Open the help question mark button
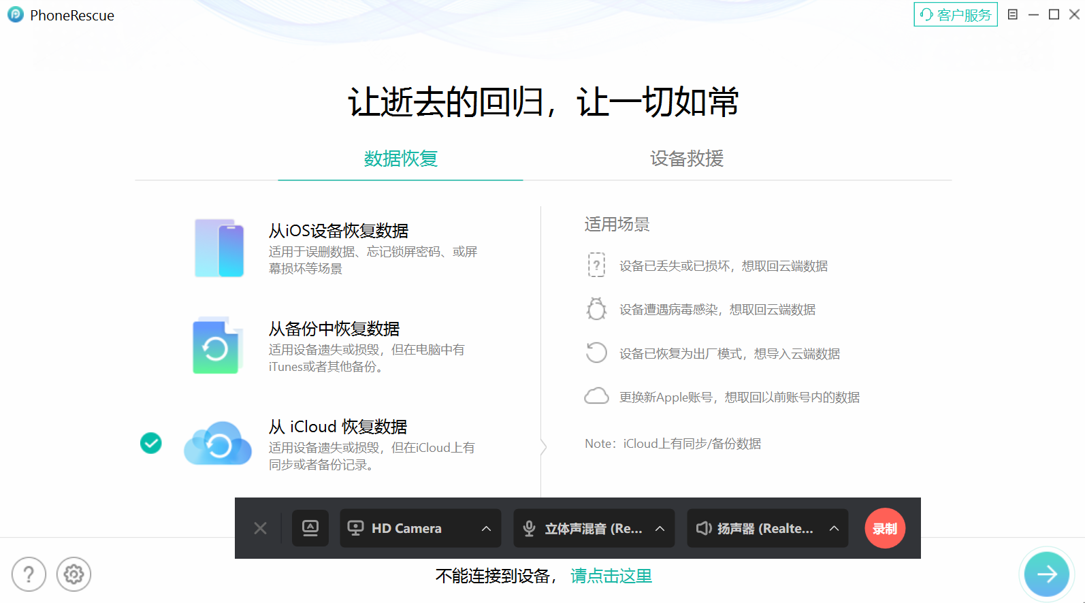This screenshot has height=603, width=1085. click(x=29, y=574)
